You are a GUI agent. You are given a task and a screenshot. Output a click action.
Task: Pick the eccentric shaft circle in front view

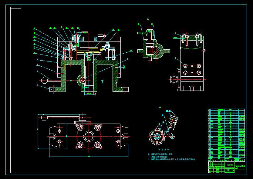click(83, 80)
